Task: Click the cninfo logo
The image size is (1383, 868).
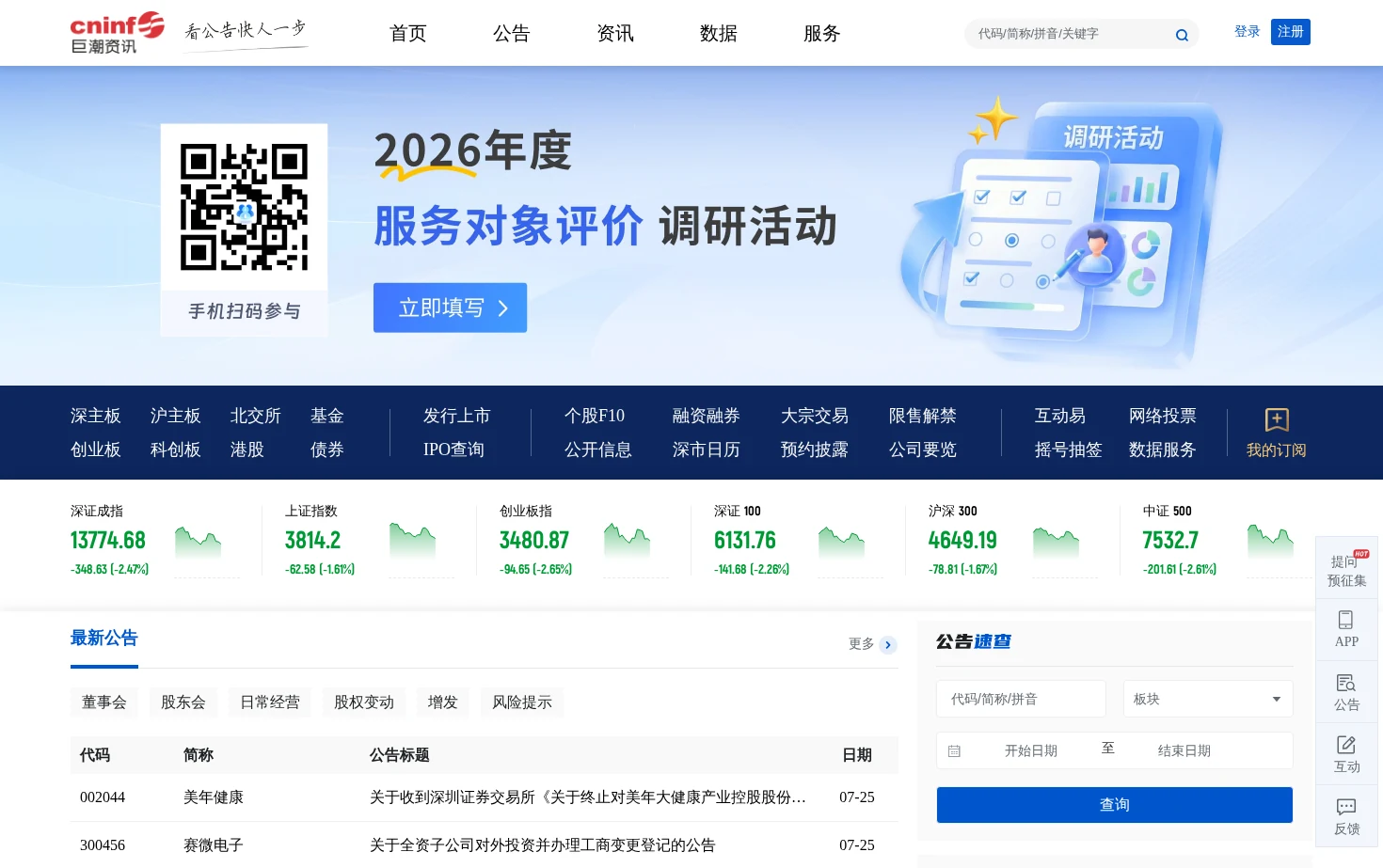Action: (118, 33)
